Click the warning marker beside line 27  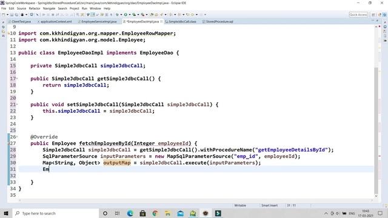point(8,144)
